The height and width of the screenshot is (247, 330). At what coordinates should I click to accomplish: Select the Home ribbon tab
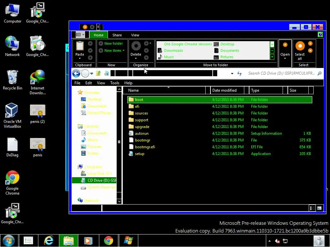99,35
